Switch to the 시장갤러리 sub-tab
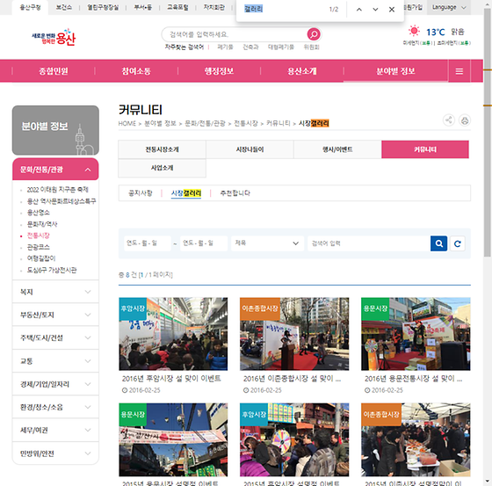Screen dimensions: 492x486 (186, 193)
